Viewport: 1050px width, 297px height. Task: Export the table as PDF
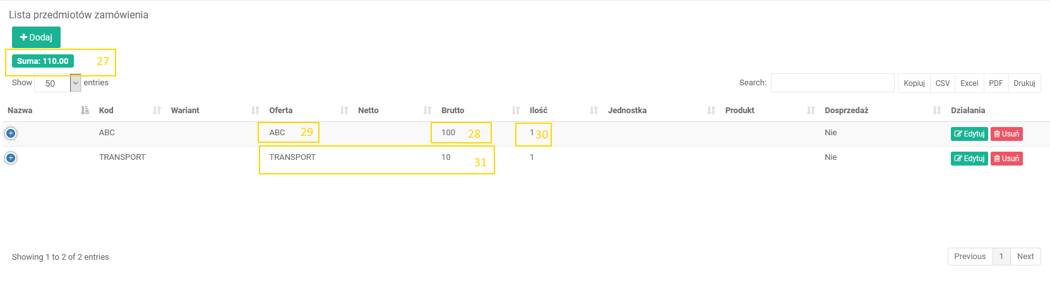click(x=996, y=83)
